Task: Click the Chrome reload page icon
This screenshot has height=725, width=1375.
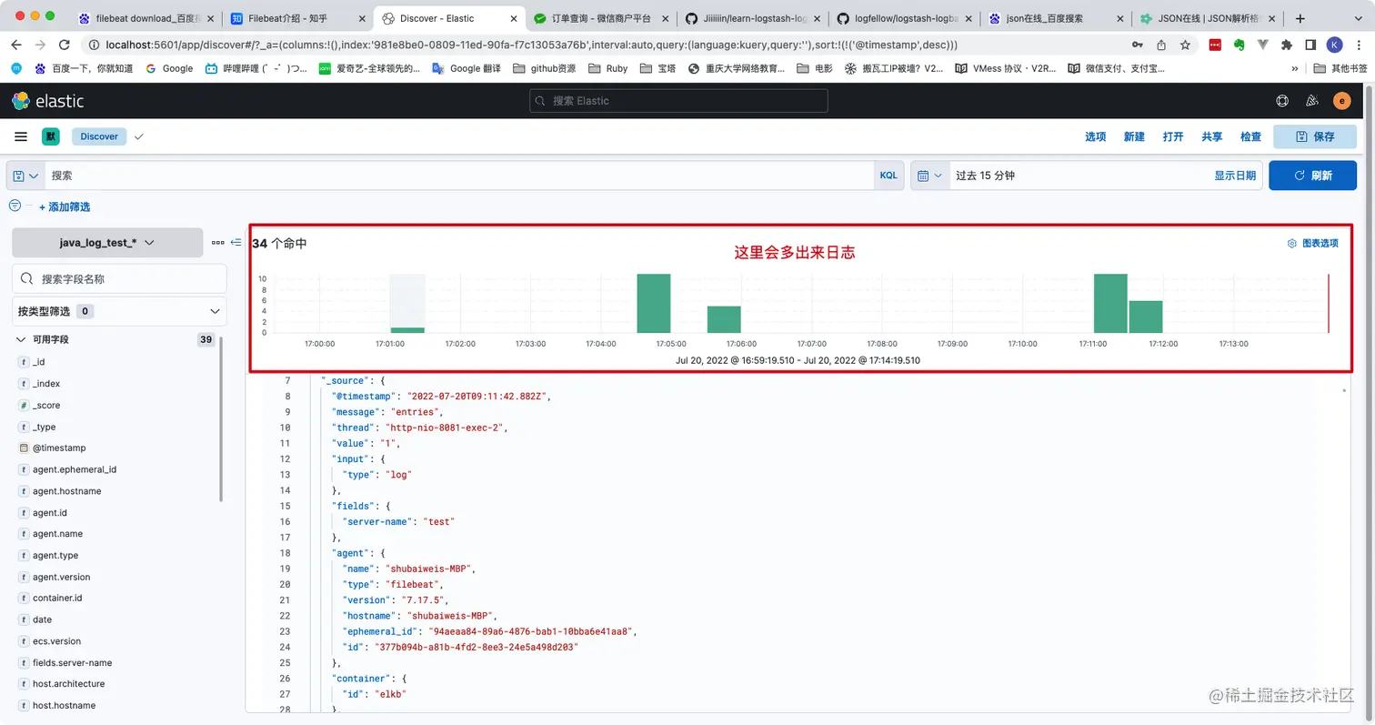Action: click(65, 45)
